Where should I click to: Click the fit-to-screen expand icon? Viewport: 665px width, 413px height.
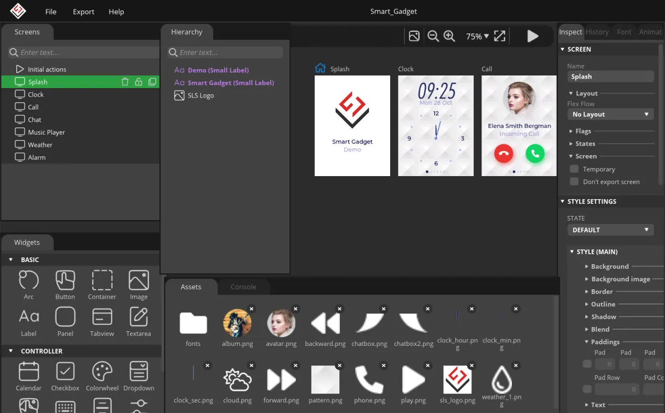[x=500, y=36]
